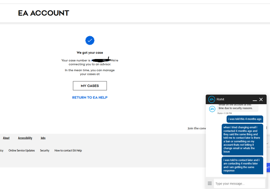The width and height of the screenshot is (270, 189).
Task: Open the About footer link
Action: 6,138
